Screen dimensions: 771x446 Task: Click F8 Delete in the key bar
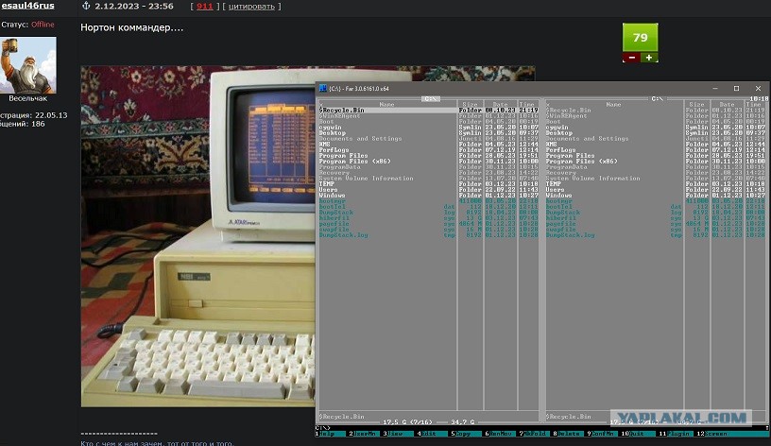(x=567, y=434)
